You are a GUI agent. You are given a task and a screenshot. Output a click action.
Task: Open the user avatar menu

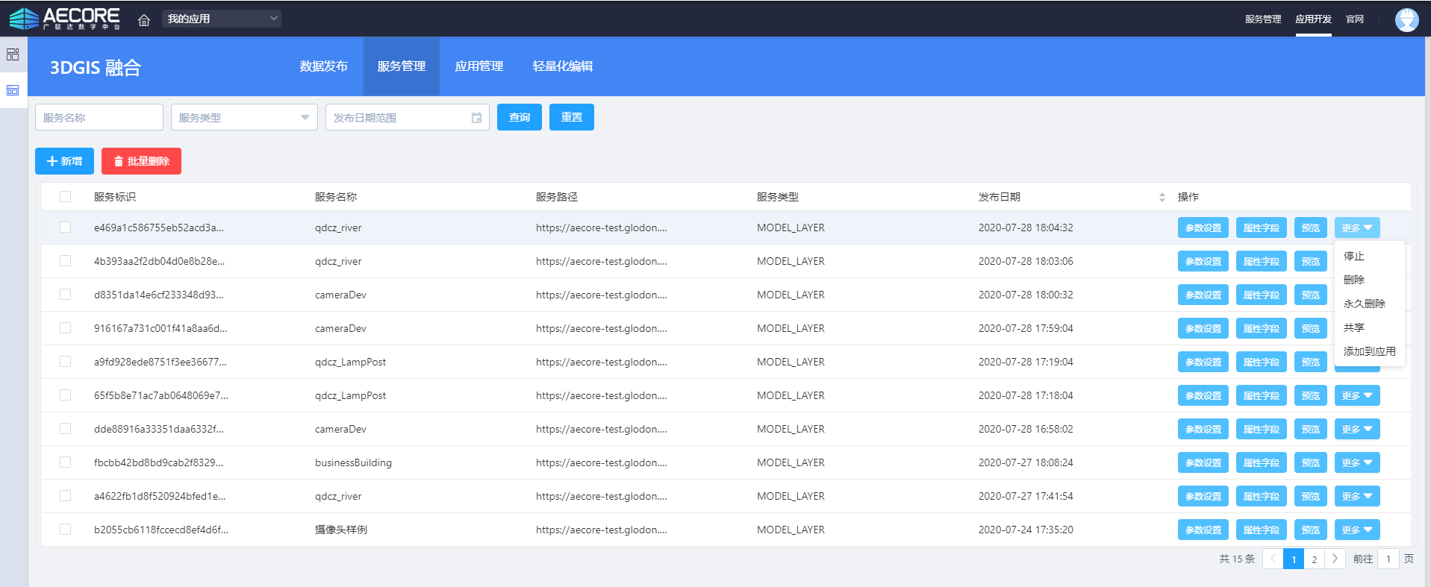click(1406, 19)
